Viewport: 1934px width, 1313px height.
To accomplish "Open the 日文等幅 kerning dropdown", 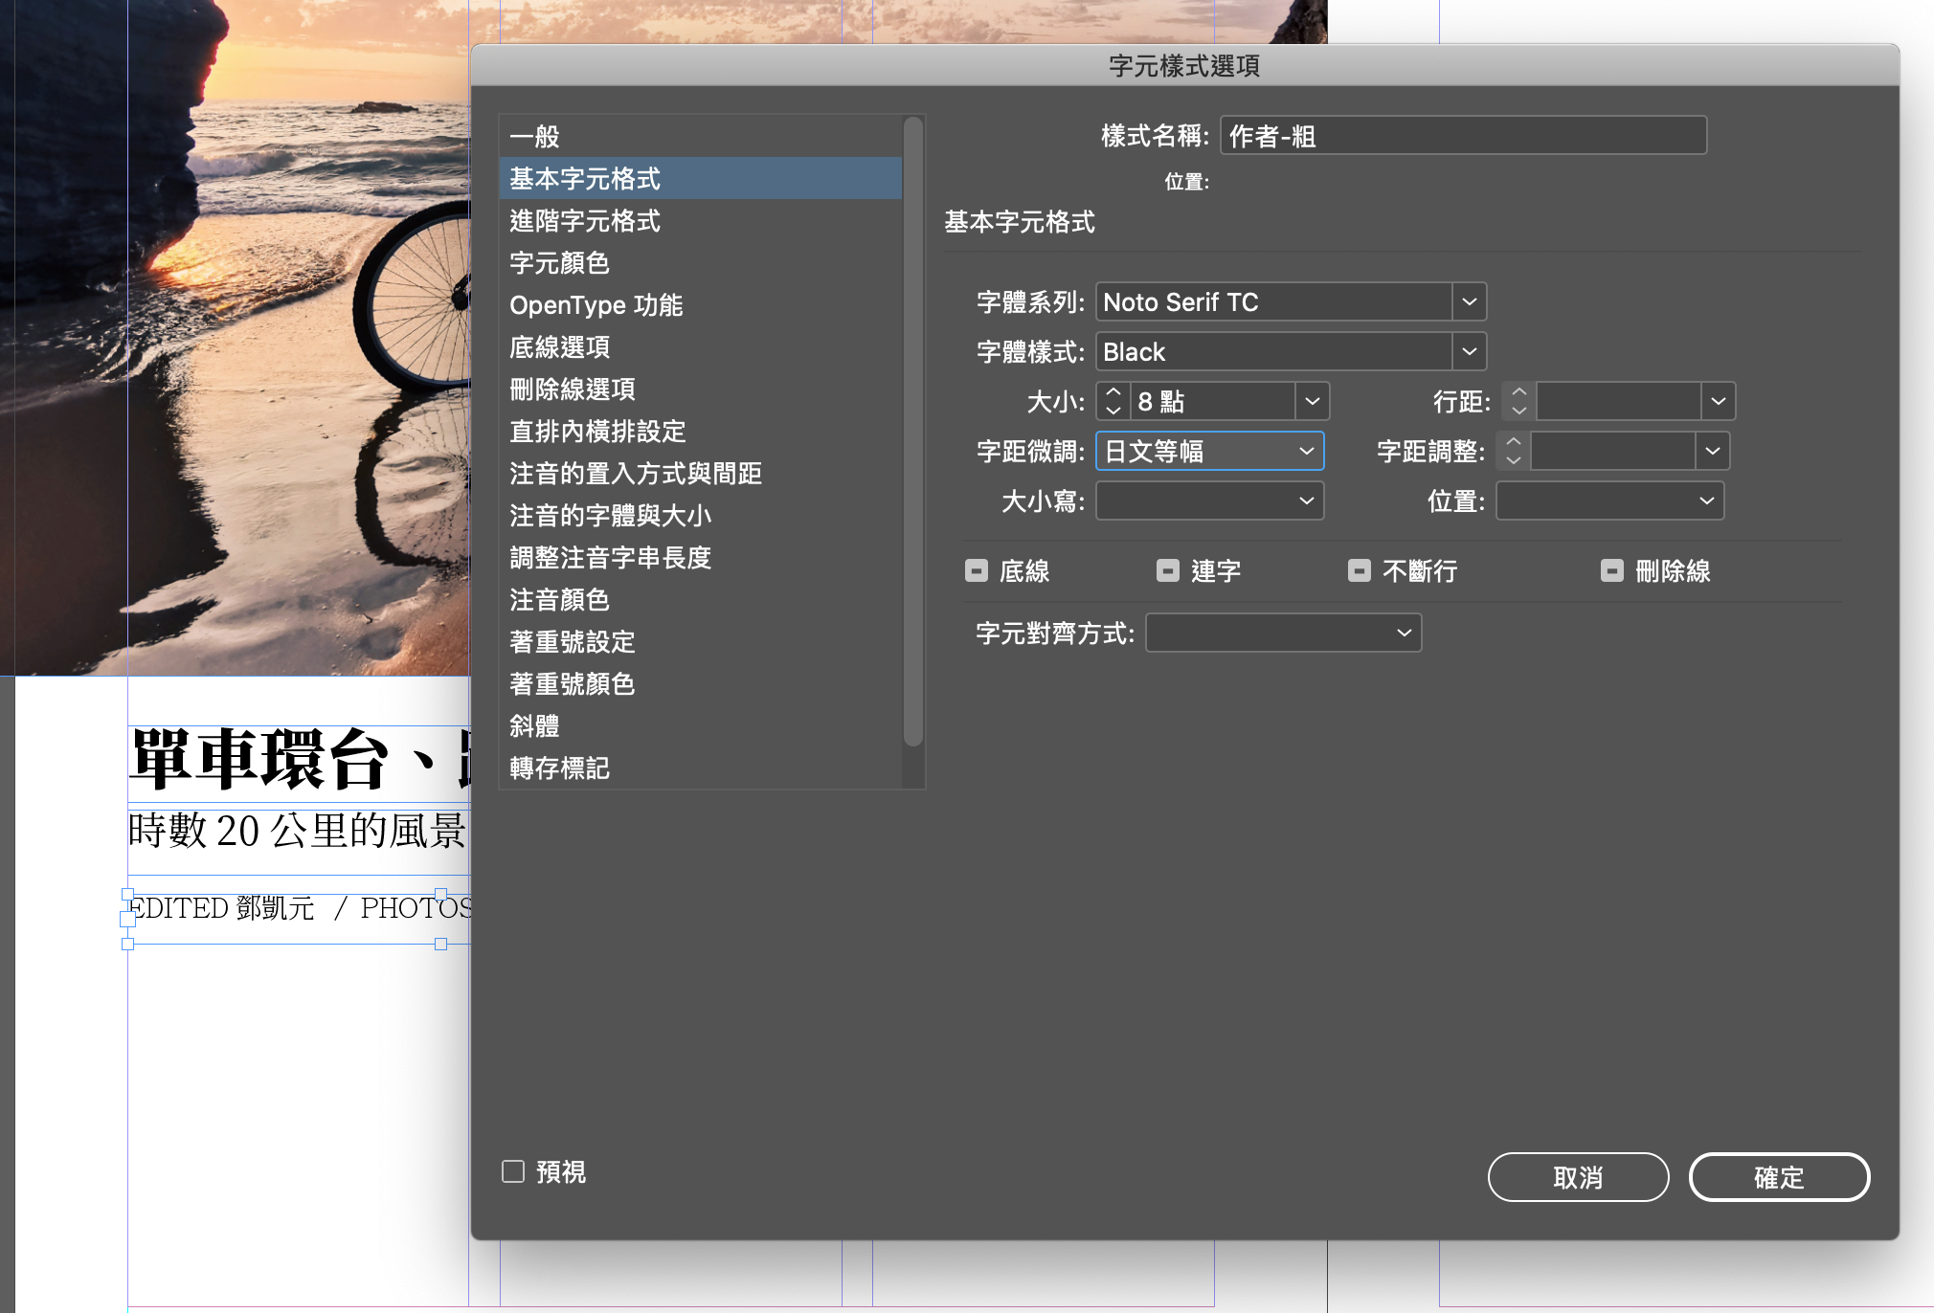I will (1209, 451).
